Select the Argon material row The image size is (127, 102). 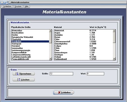(x=84, y=33)
